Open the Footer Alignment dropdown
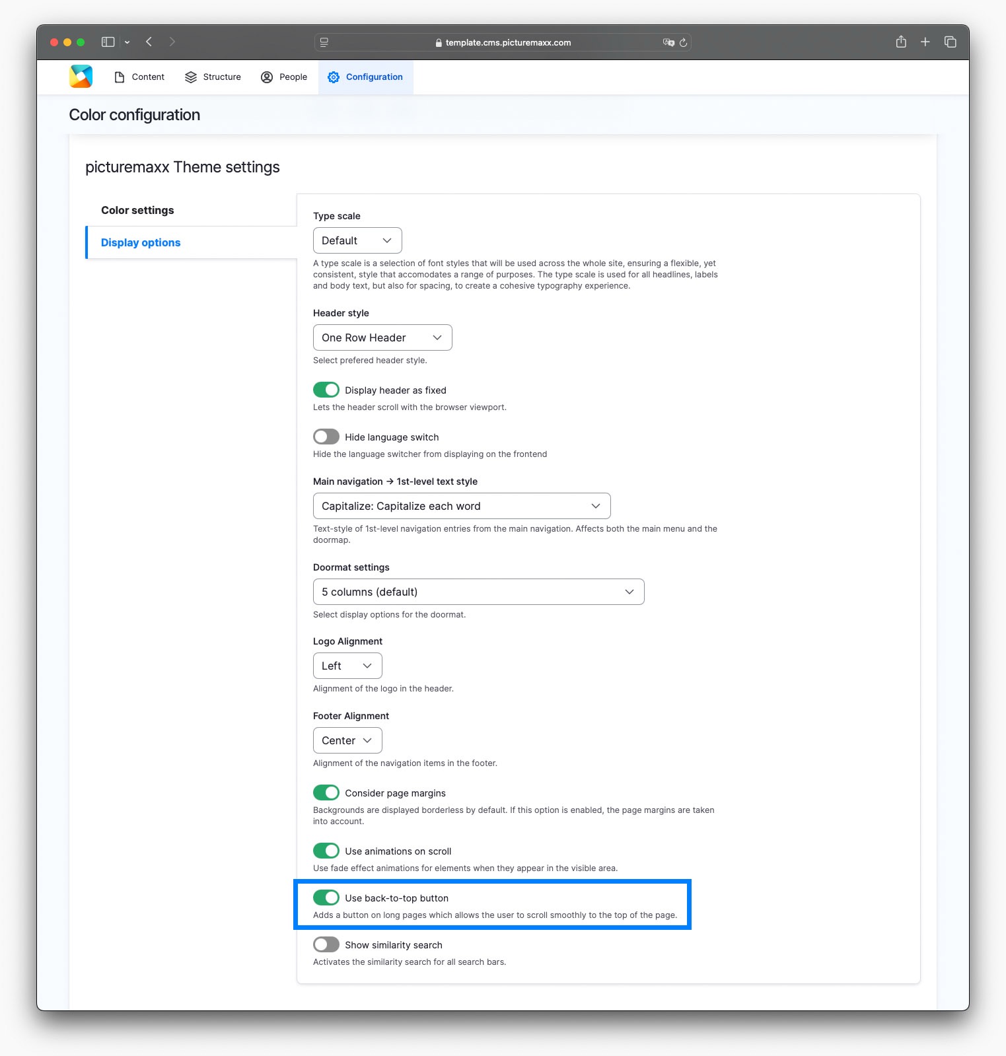The height and width of the screenshot is (1056, 1006). tap(347, 740)
